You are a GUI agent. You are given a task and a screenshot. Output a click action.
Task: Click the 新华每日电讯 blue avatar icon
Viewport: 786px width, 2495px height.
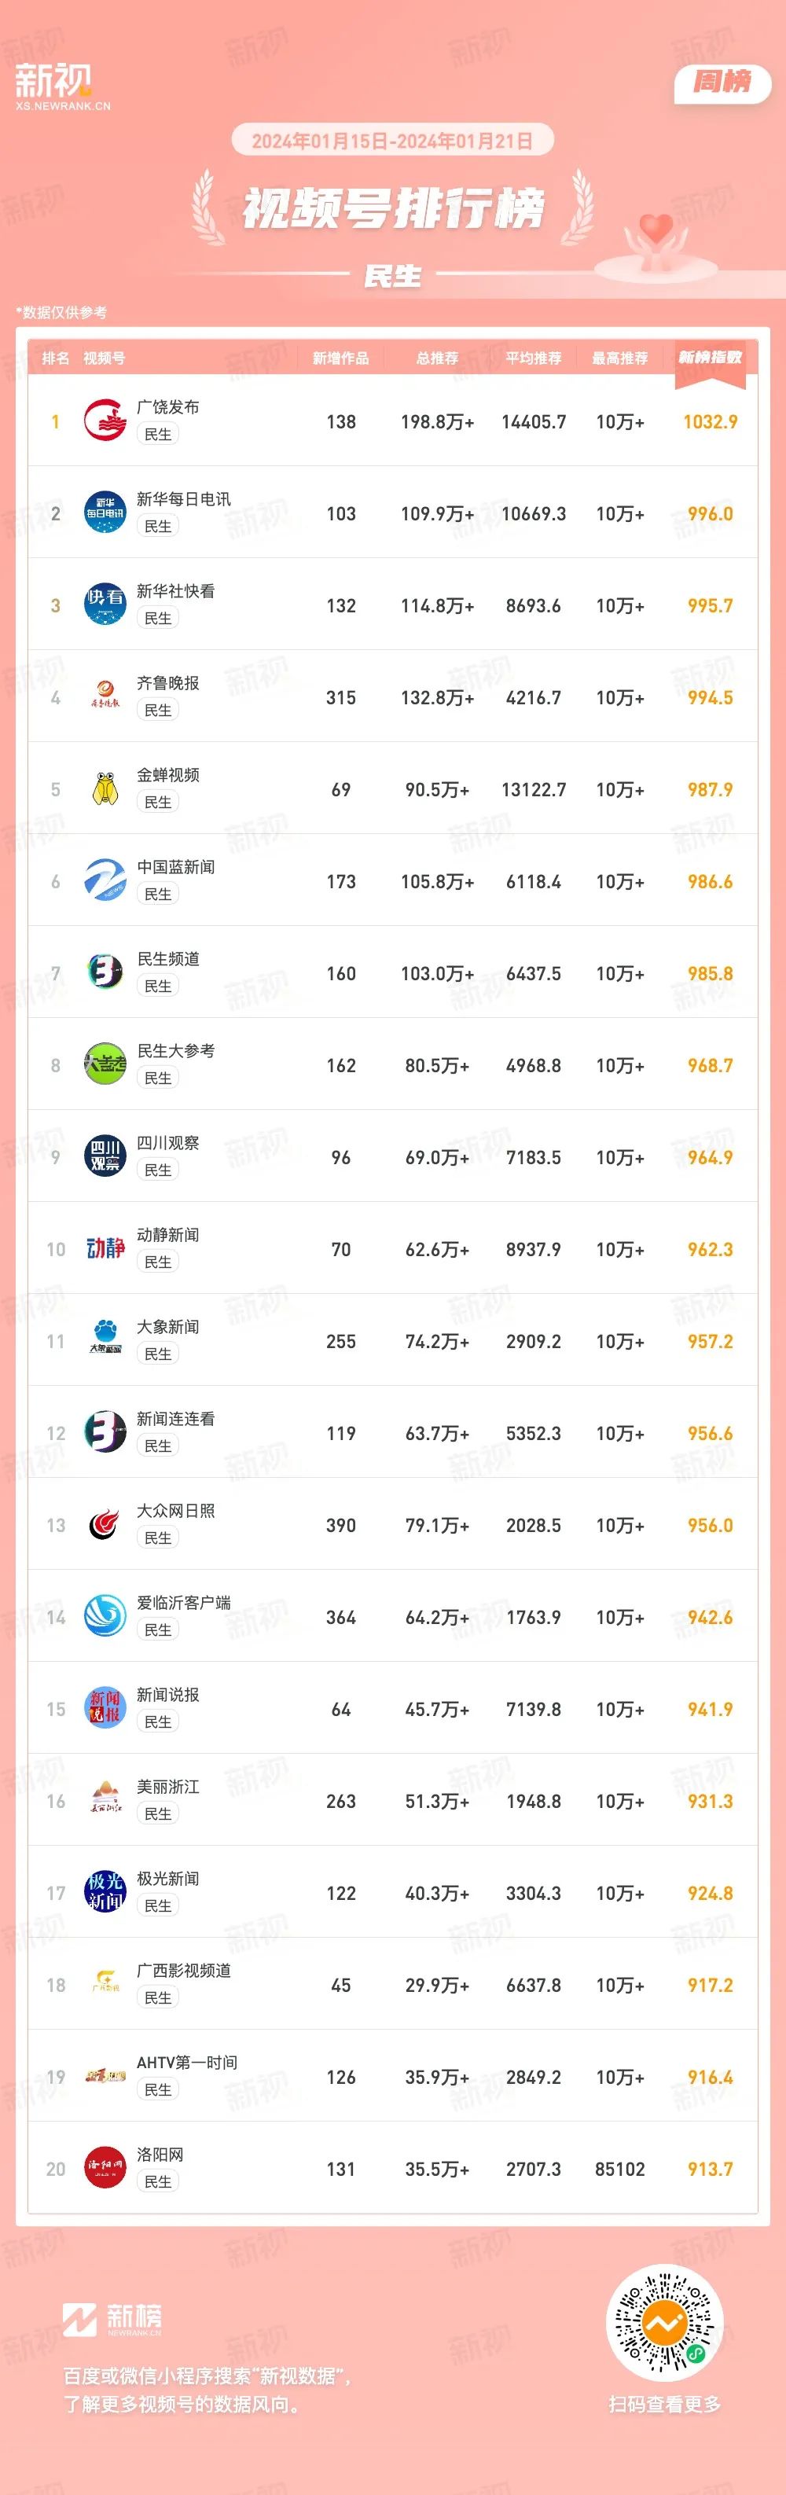(x=105, y=513)
